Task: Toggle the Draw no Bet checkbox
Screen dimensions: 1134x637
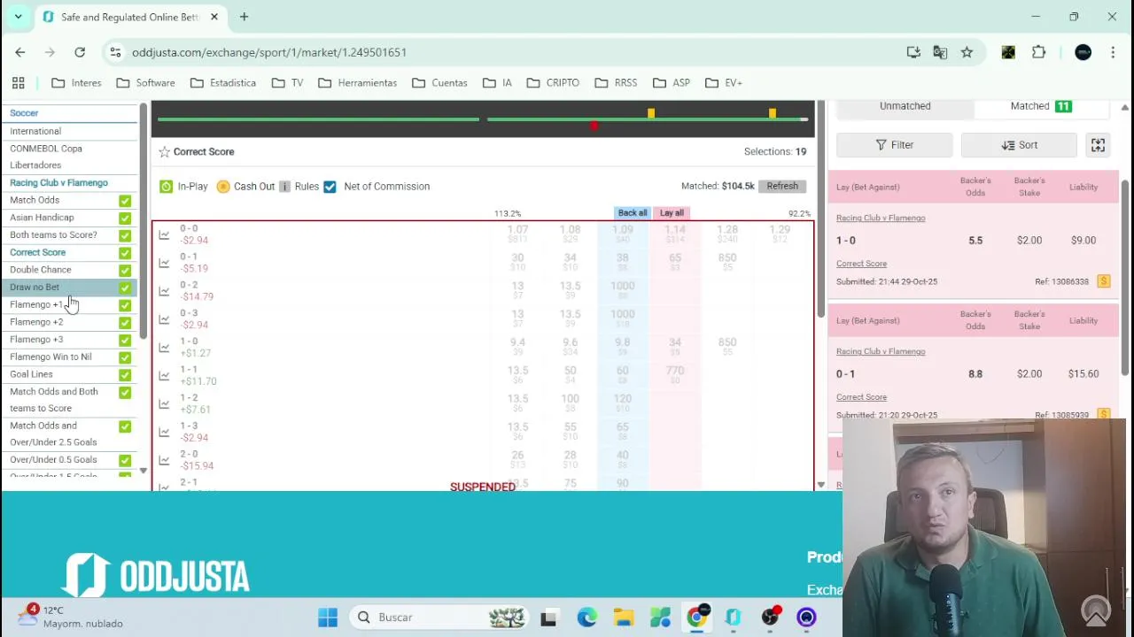Action: click(x=125, y=288)
